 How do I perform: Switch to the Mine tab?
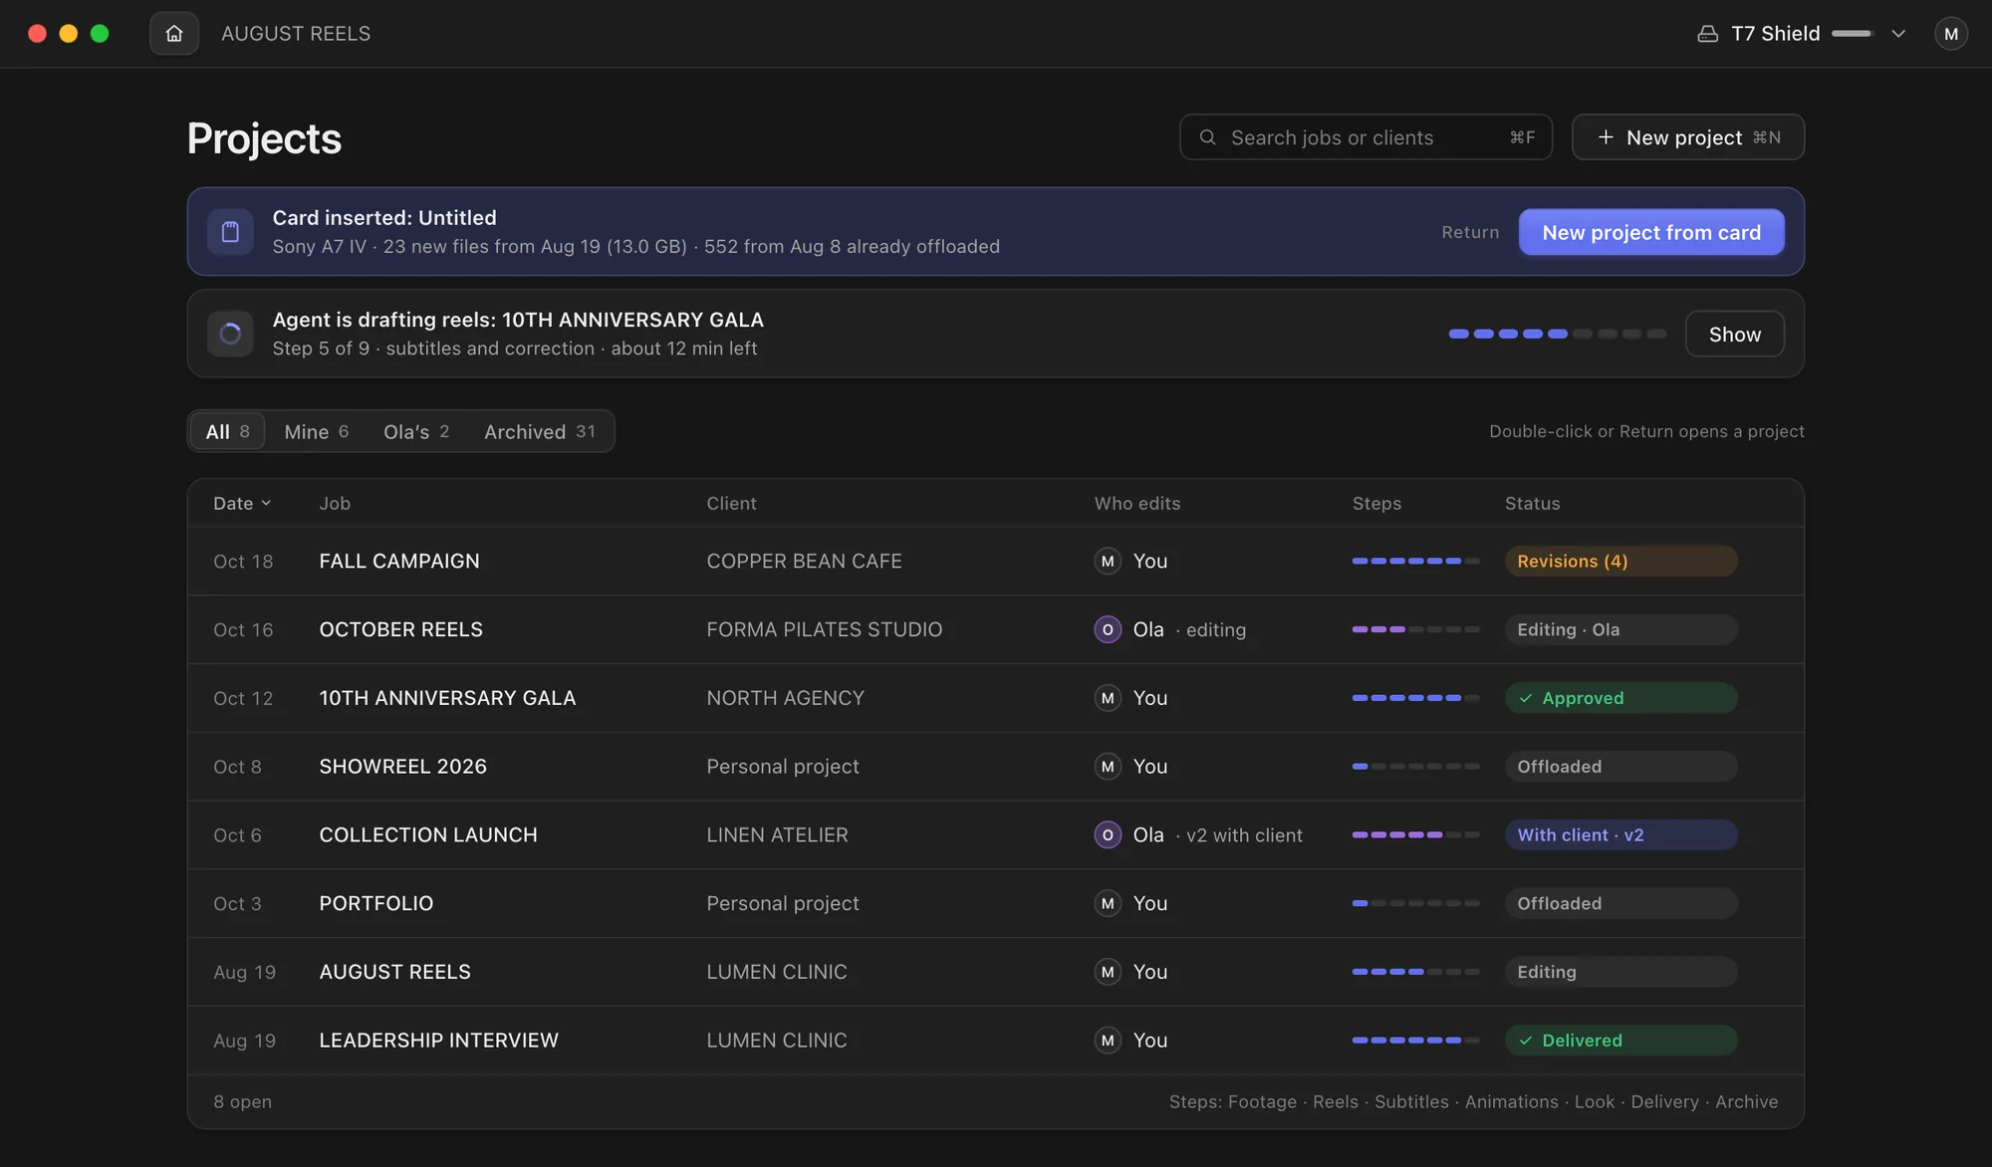[316, 431]
